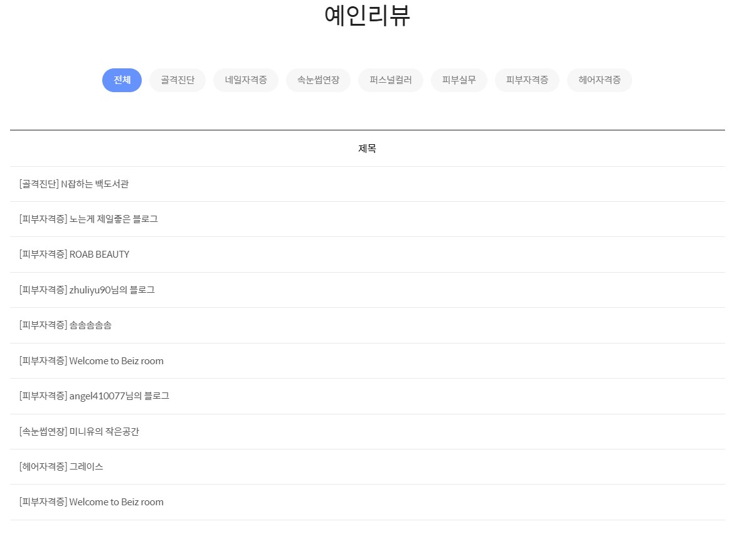The image size is (732, 536).
Task: View the 미니유의 작은공간 review
Action: (79, 432)
